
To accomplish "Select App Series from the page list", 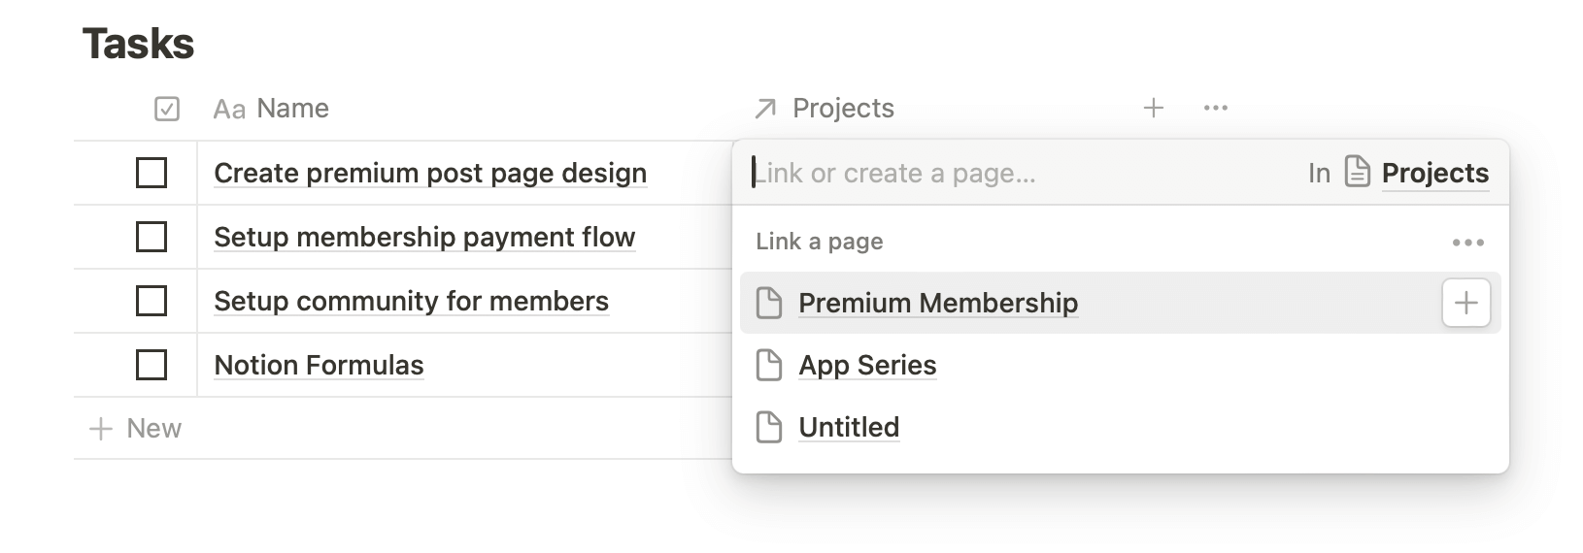I will pos(867,365).
